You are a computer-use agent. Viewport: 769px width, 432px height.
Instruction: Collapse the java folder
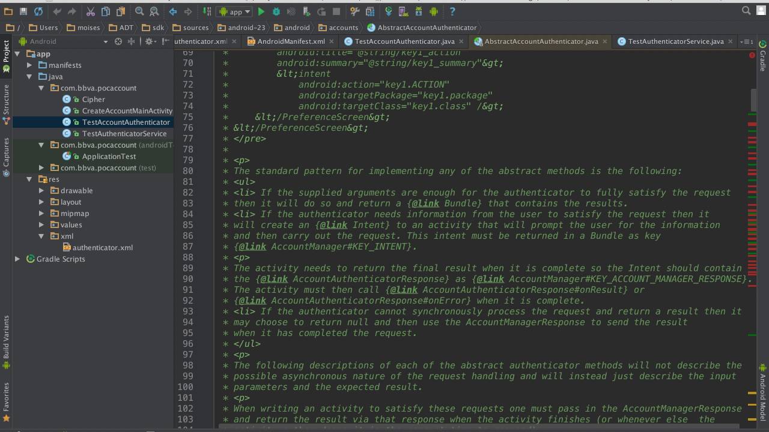click(x=29, y=77)
